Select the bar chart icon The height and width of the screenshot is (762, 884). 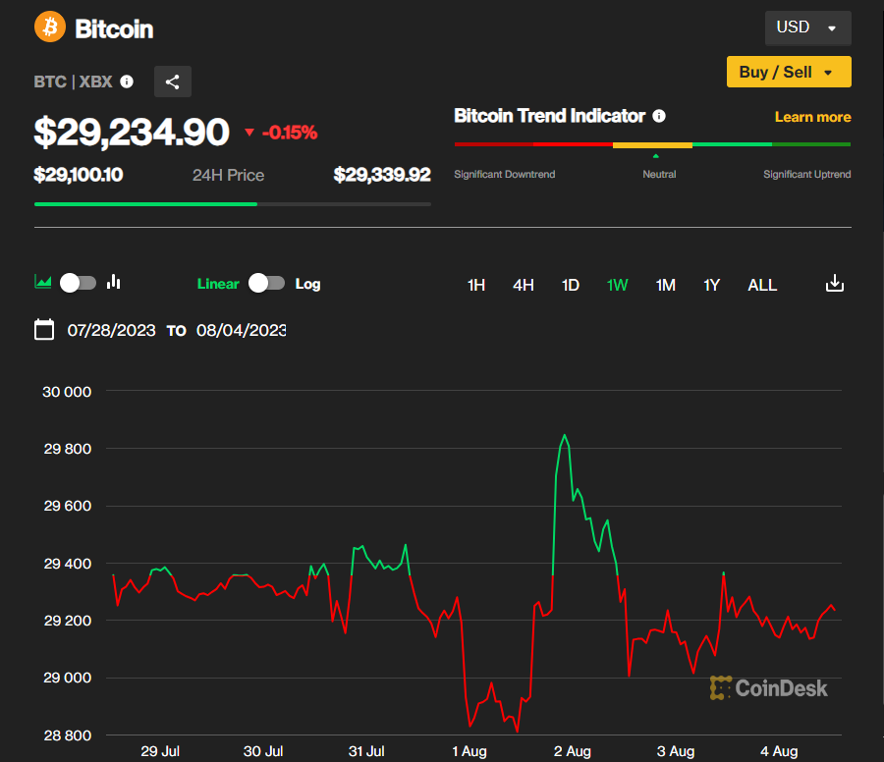pyautogui.click(x=114, y=283)
